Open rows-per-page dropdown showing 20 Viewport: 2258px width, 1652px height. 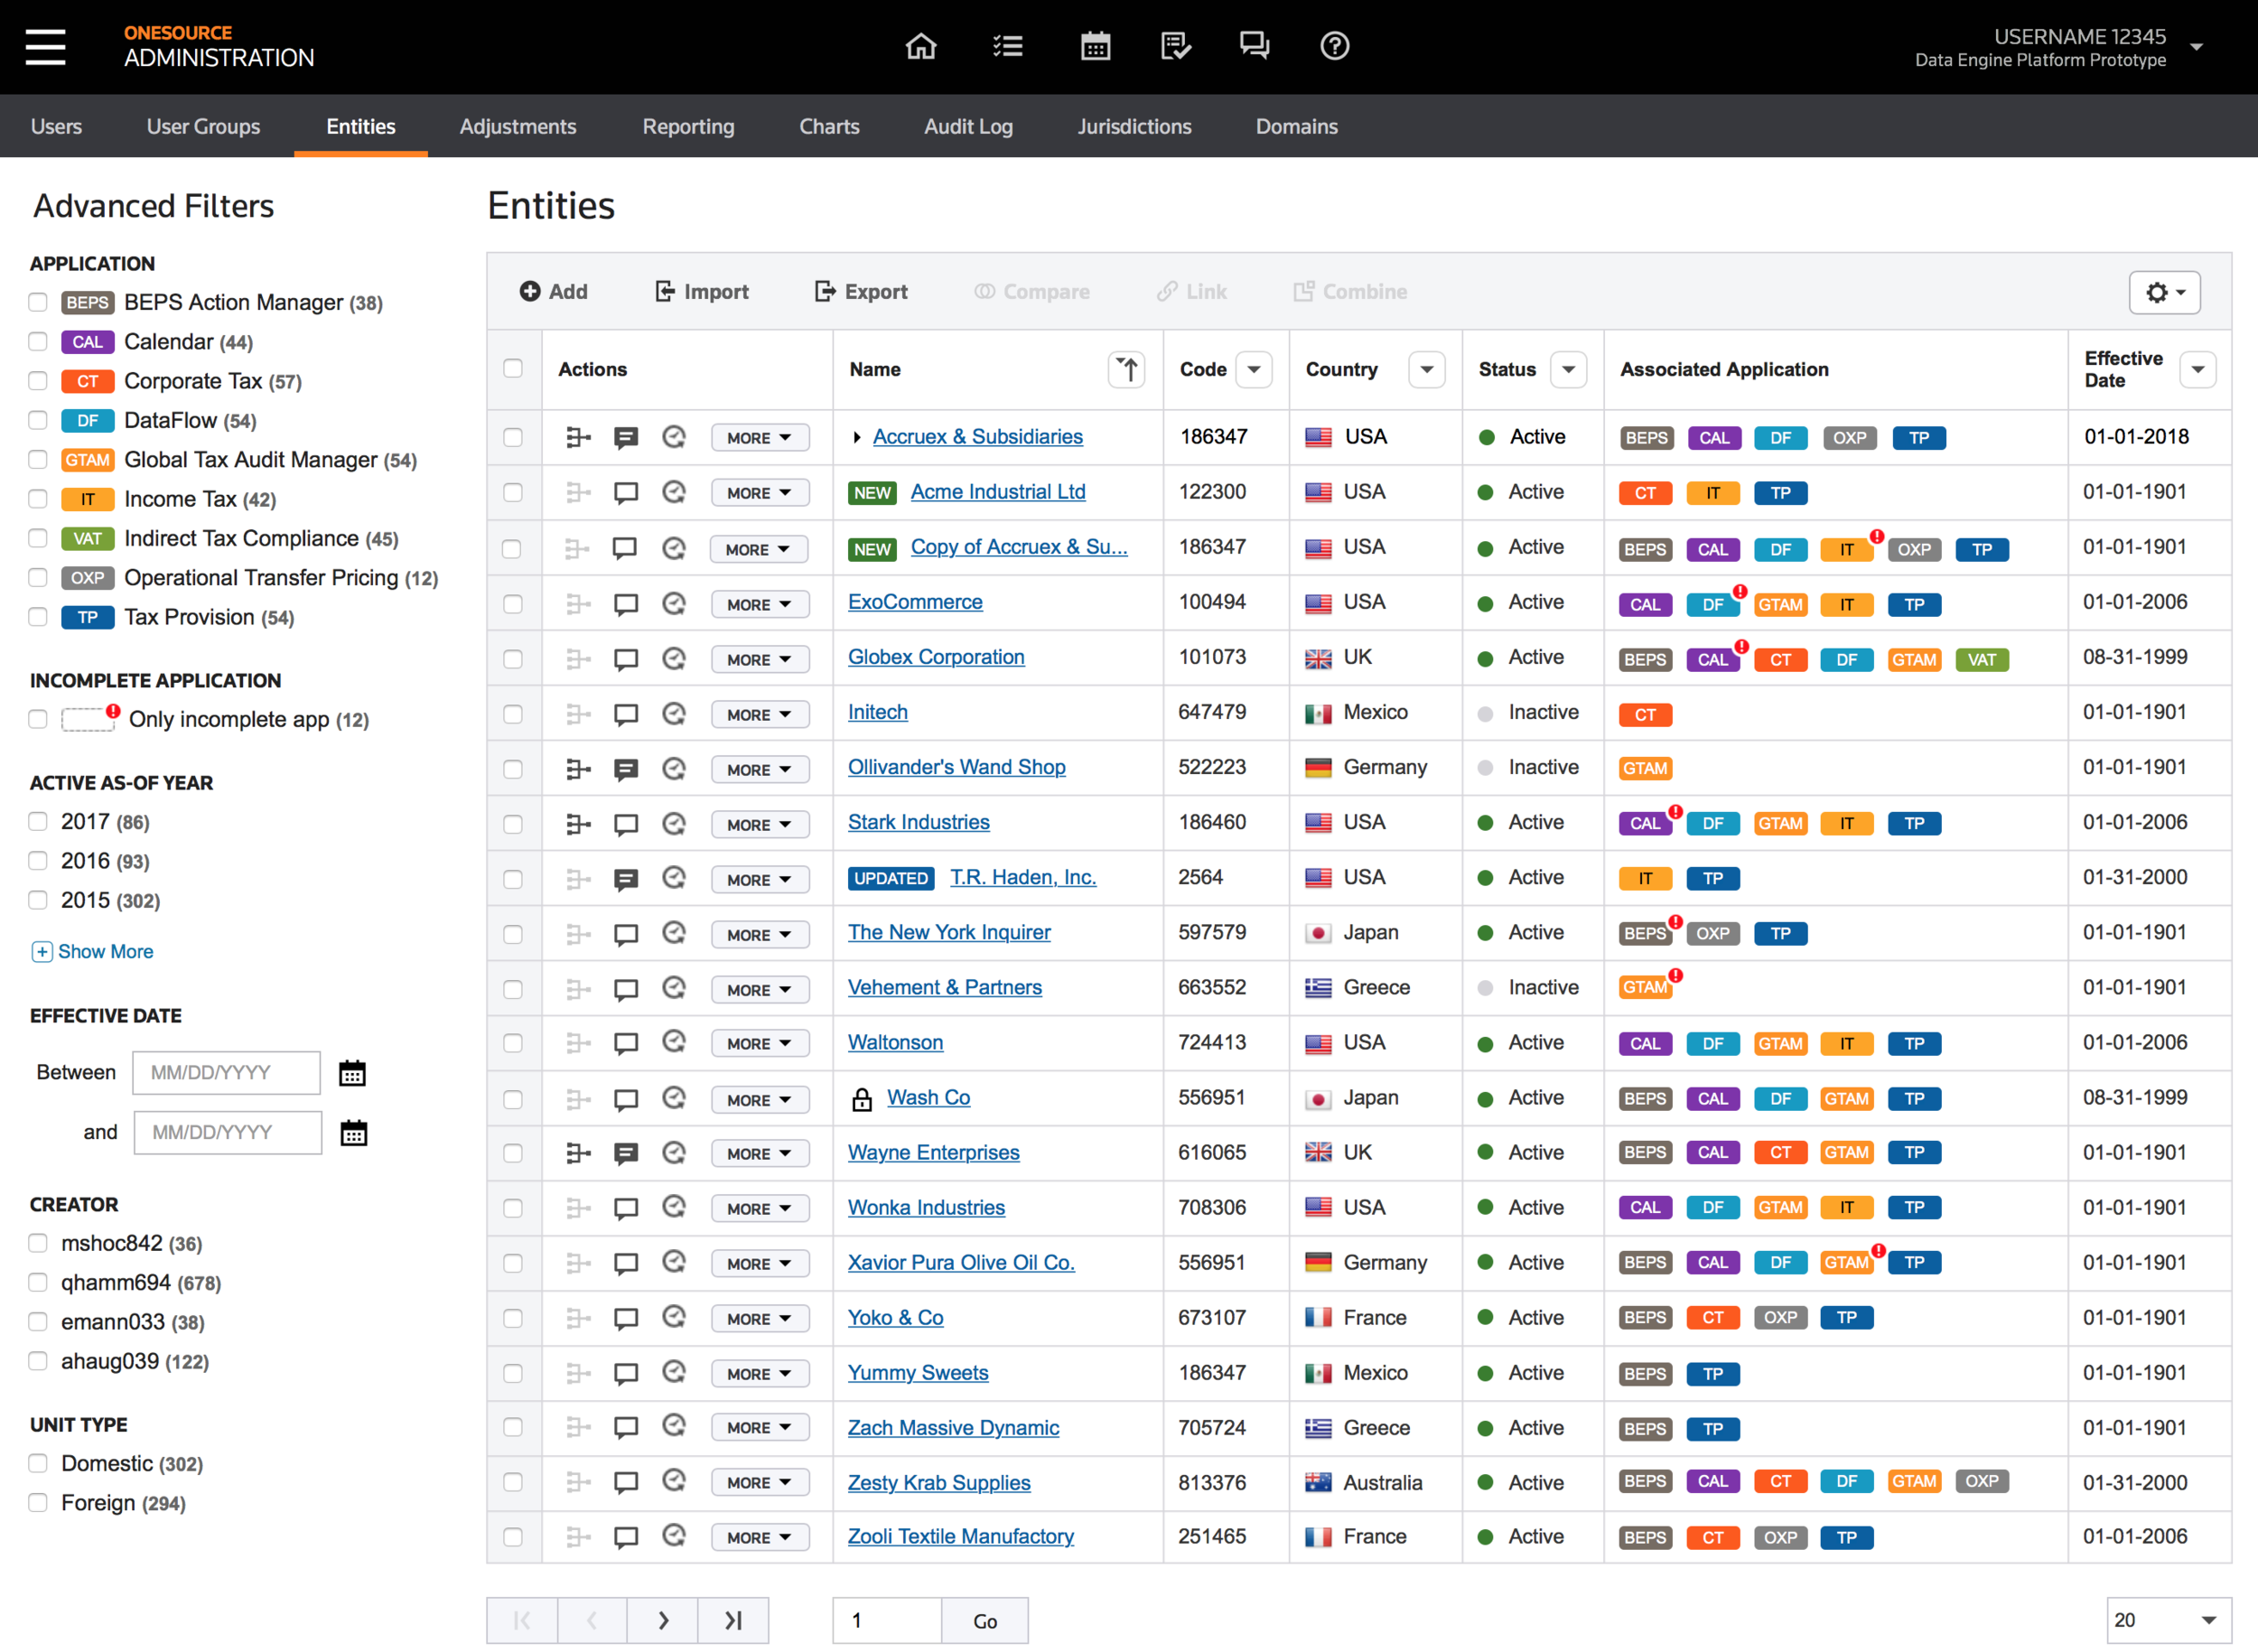coord(2168,1620)
